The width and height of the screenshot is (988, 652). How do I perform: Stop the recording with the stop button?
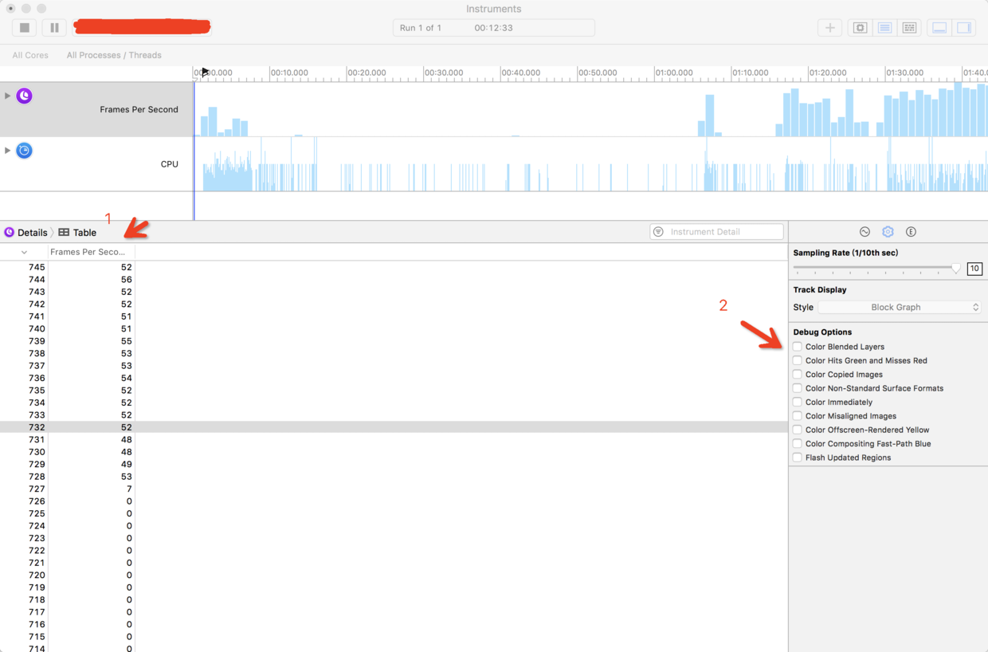(25, 27)
